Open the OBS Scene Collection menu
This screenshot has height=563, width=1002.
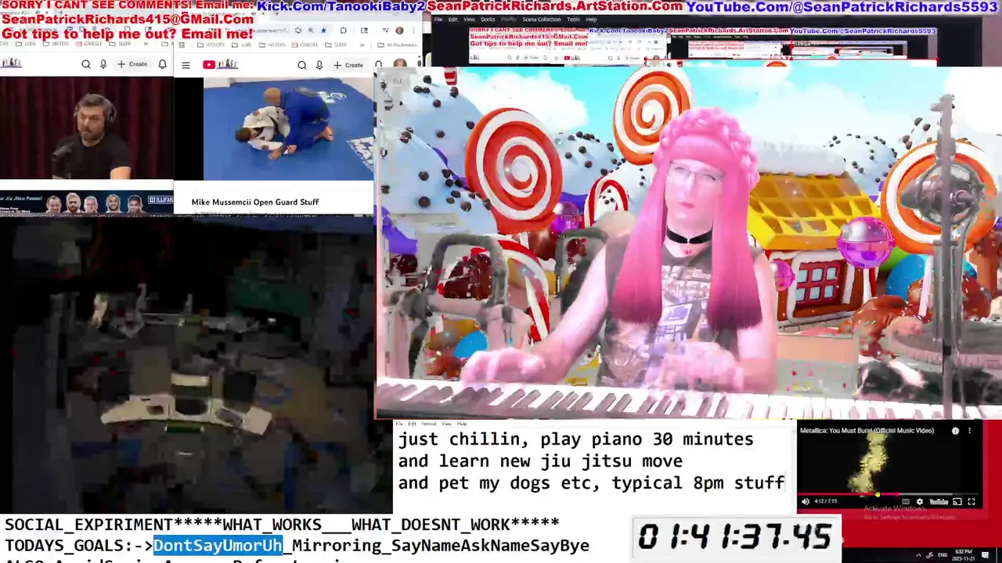click(542, 20)
